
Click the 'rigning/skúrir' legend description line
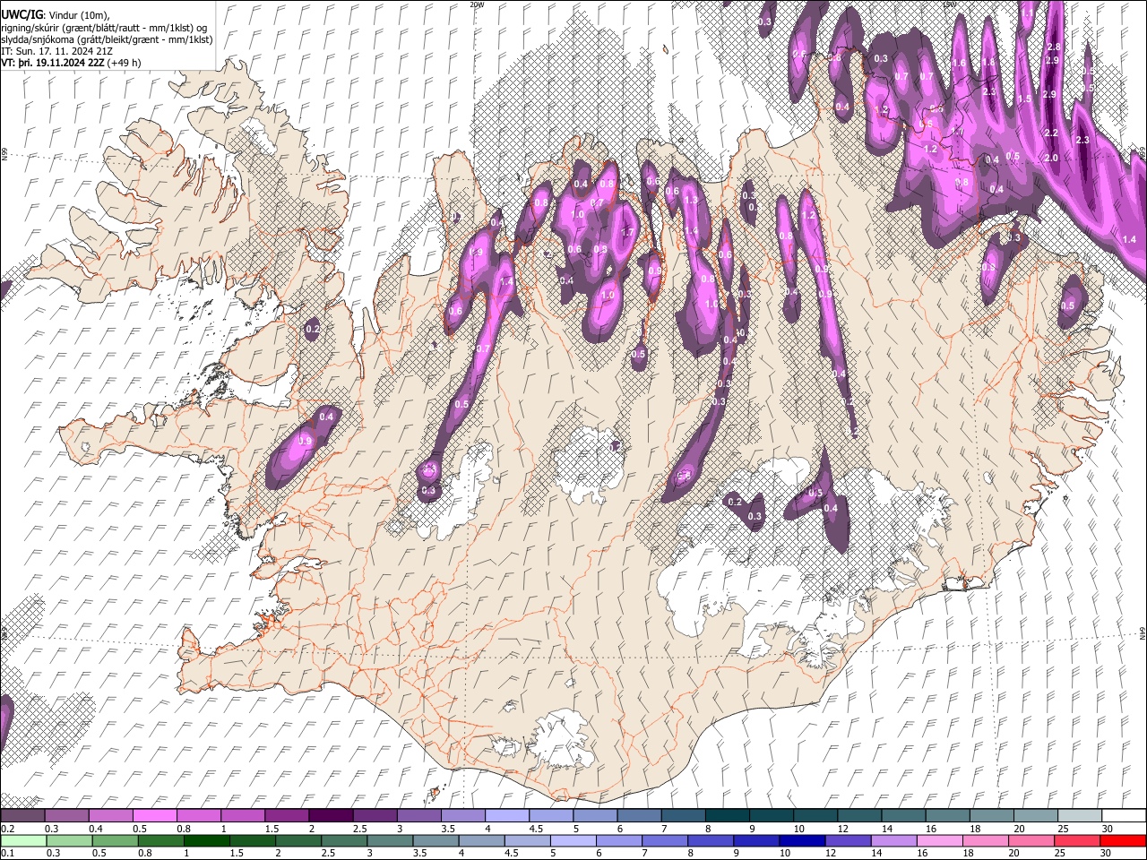click(x=105, y=28)
